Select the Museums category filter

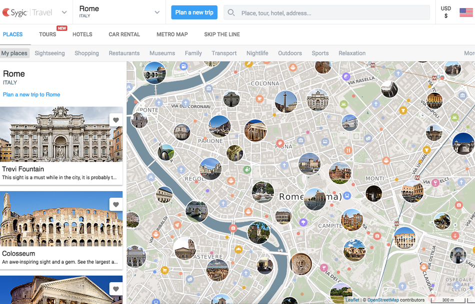pos(162,53)
